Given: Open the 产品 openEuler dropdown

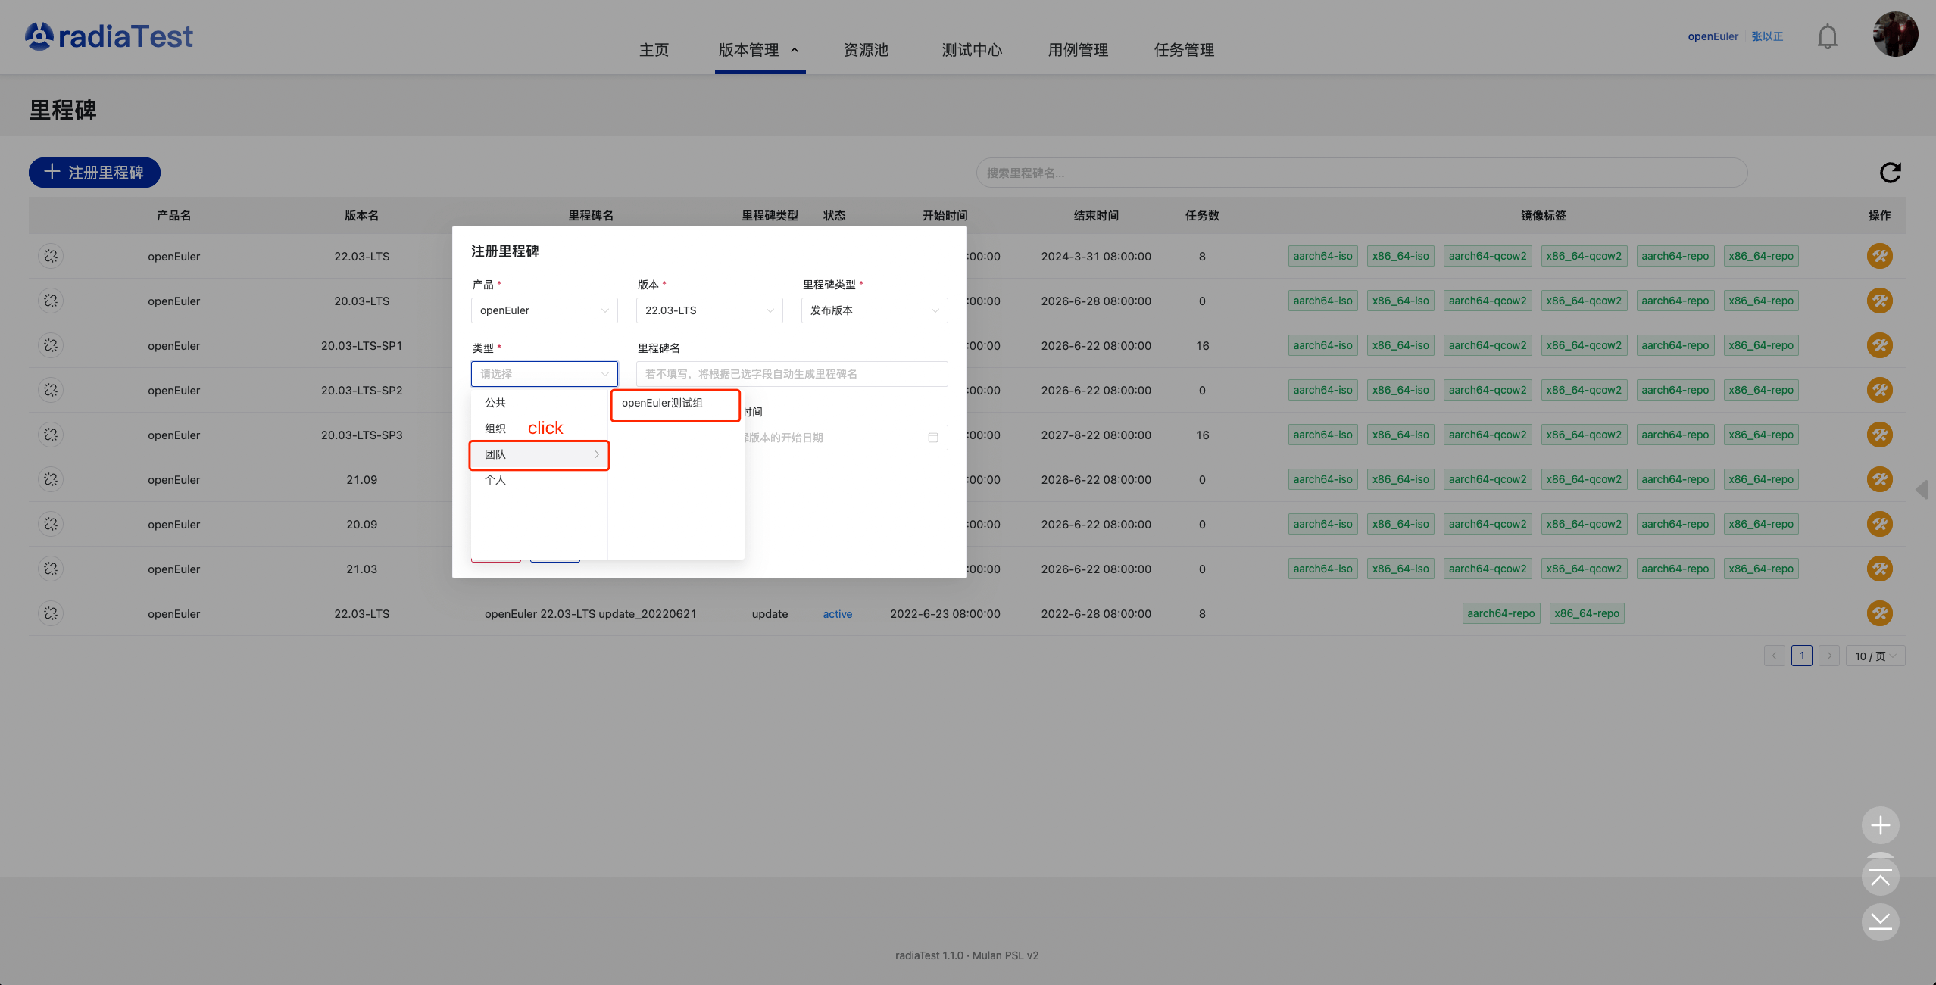Looking at the screenshot, I should tap(544, 310).
